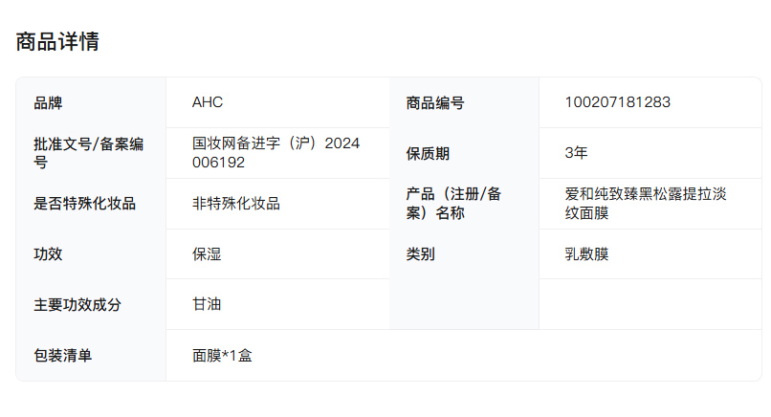The height and width of the screenshot is (417, 771).
Task: Click the 类别 label
Action: click(x=421, y=254)
